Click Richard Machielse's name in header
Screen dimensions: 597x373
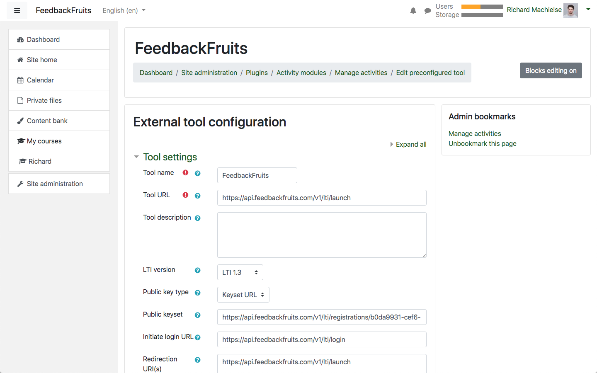point(534,10)
